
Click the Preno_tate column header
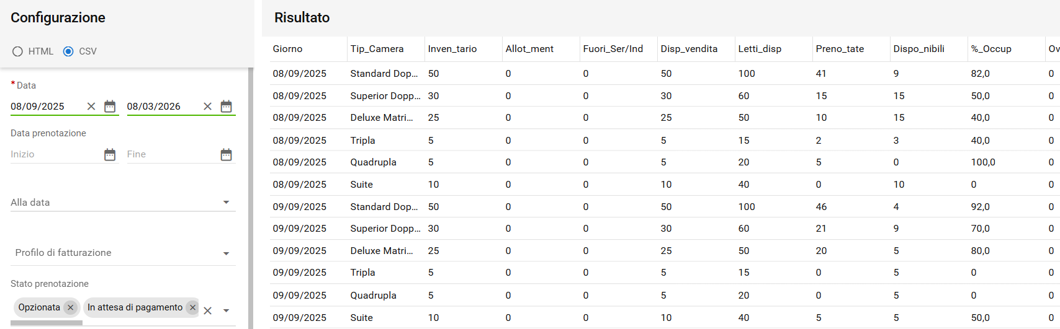[840, 49]
